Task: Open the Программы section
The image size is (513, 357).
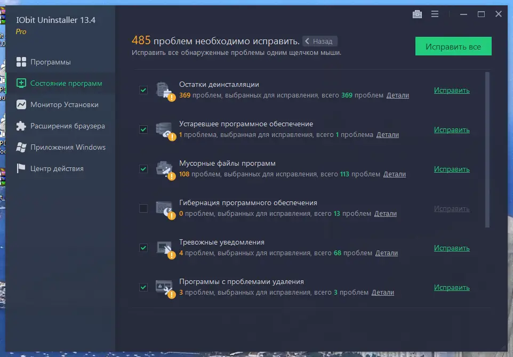Action: click(x=61, y=62)
